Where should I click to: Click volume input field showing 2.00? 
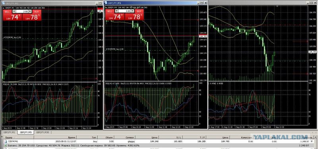coord(22,12)
